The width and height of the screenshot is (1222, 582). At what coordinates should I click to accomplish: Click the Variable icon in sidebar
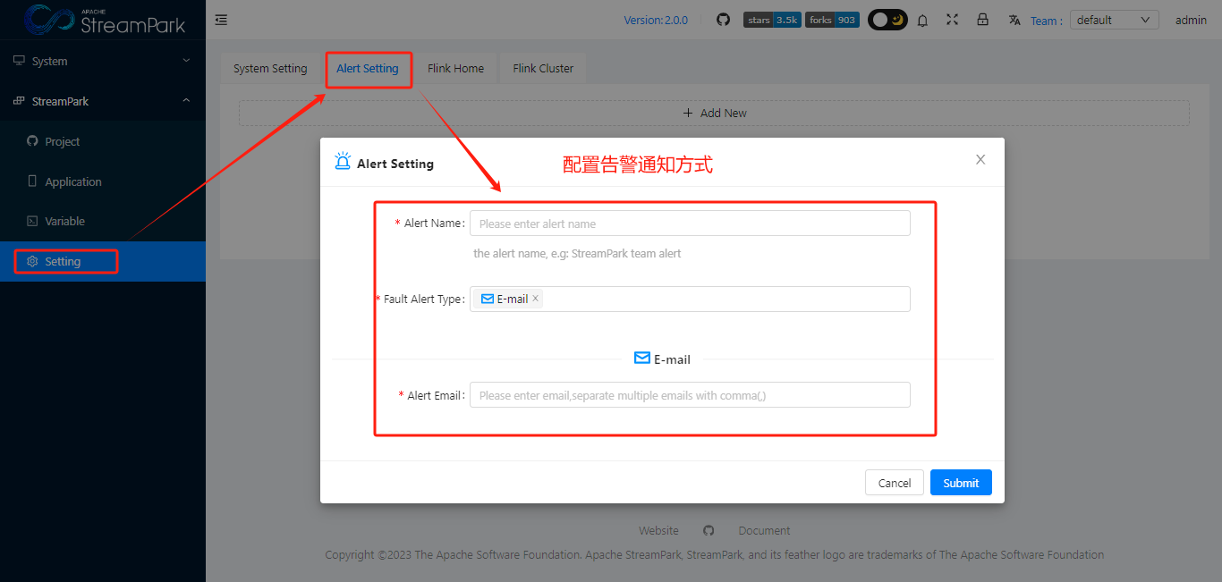coord(32,221)
